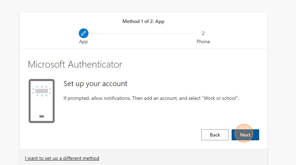
Task: Click the Microsoft Authenticator title
Action: coord(75,64)
